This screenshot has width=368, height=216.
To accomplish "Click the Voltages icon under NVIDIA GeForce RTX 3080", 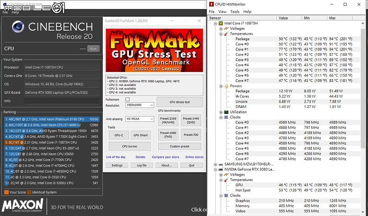I will (226, 175).
